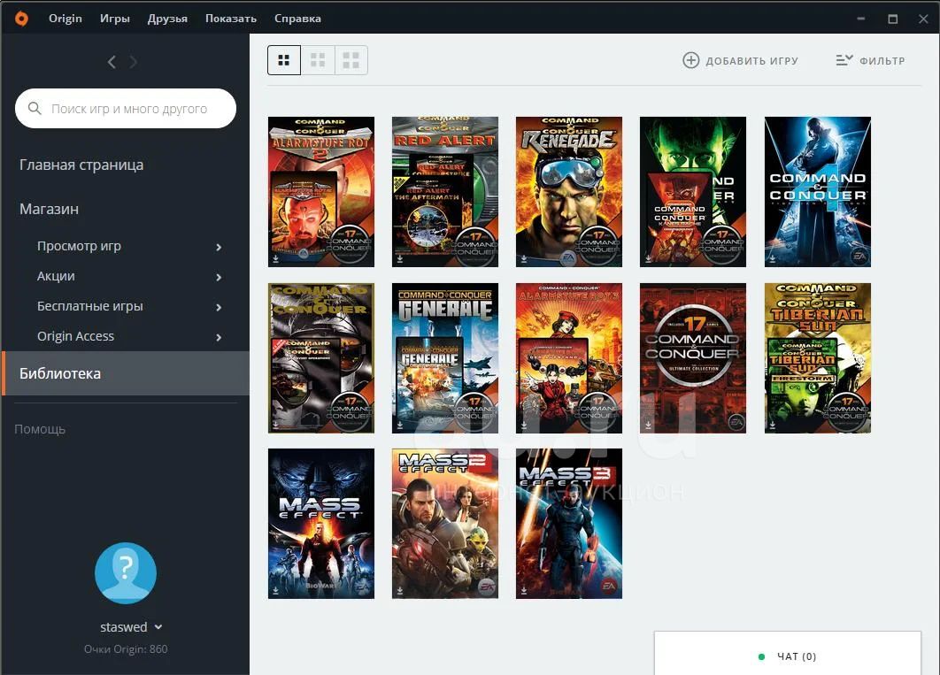This screenshot has height=675, width=940.
Task: Open Акции item
Action: 56,276
